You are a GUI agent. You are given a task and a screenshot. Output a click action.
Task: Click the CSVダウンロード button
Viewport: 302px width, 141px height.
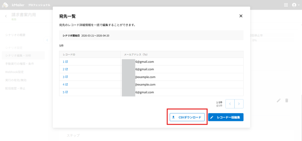coord(187,117)
